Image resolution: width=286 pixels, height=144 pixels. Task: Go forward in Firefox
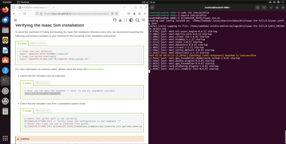coord(20,14)
